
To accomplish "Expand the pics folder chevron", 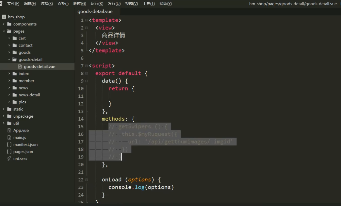I will point(9,102).
